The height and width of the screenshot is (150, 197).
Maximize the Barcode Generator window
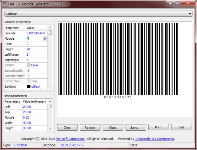(178, 3)
